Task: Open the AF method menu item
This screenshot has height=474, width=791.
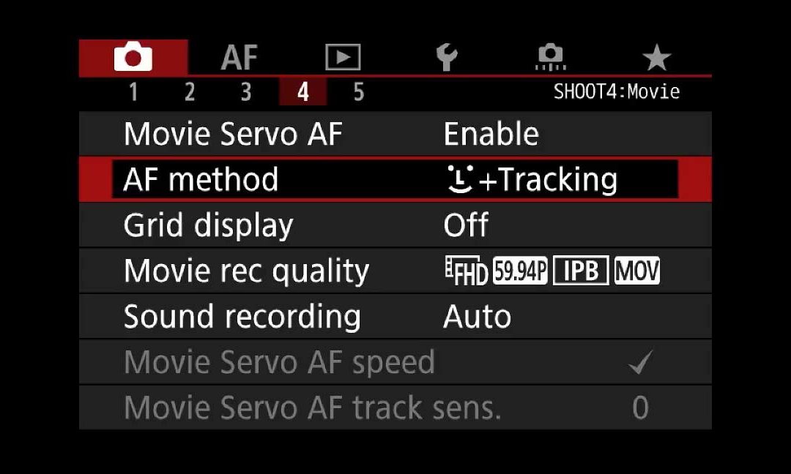Action: coord(201,180)
